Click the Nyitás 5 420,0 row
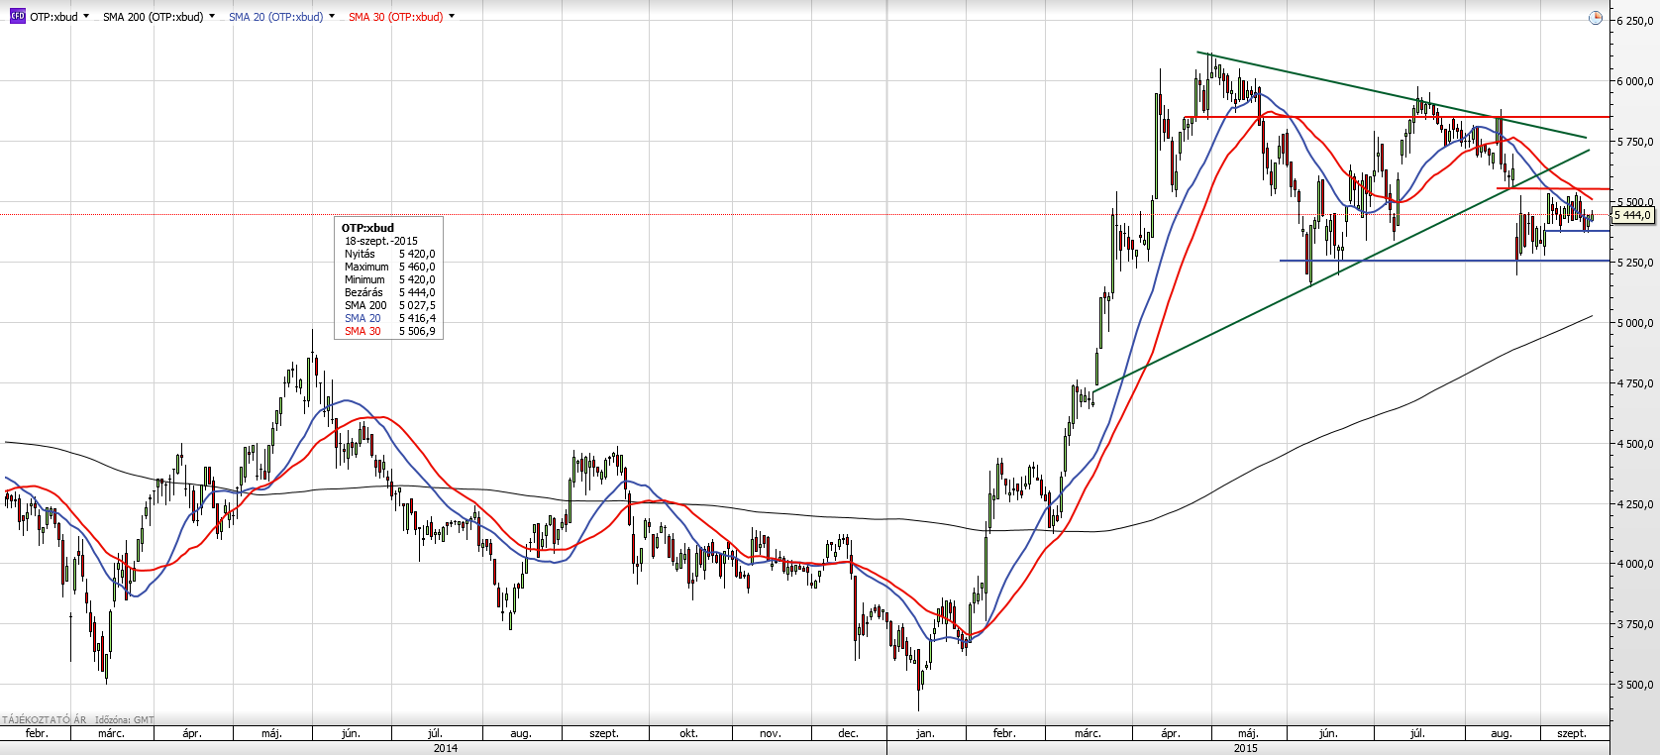This screenshot has height=755, width=1660. [x=389, y=254]
